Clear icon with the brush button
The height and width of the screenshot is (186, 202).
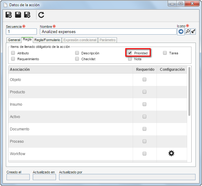(193, 32)
